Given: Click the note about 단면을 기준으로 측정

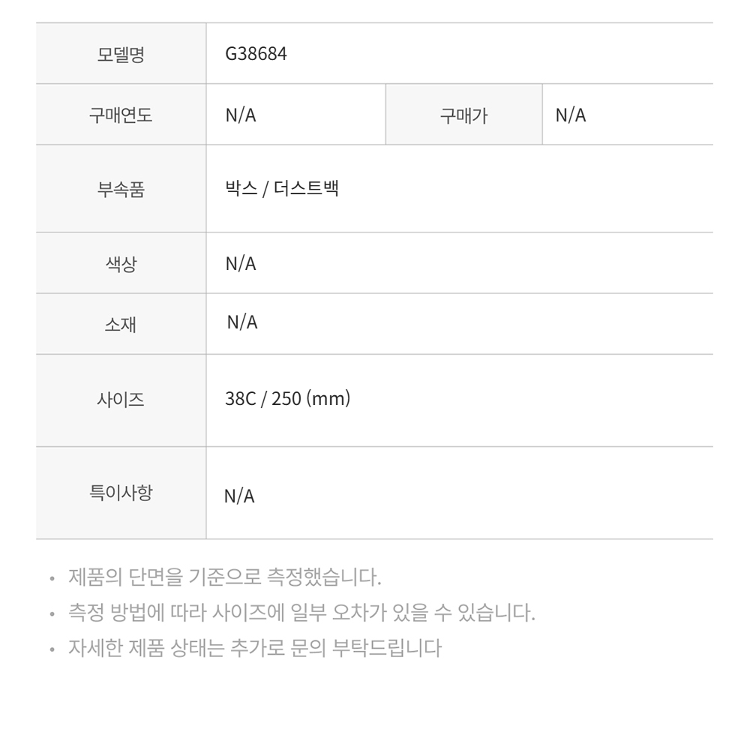Looking at the screenshot, I should tap(225, 577).
